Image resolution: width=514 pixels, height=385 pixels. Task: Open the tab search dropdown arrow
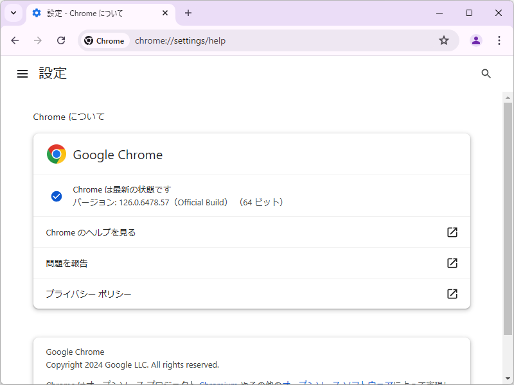[x=13, y=13]
